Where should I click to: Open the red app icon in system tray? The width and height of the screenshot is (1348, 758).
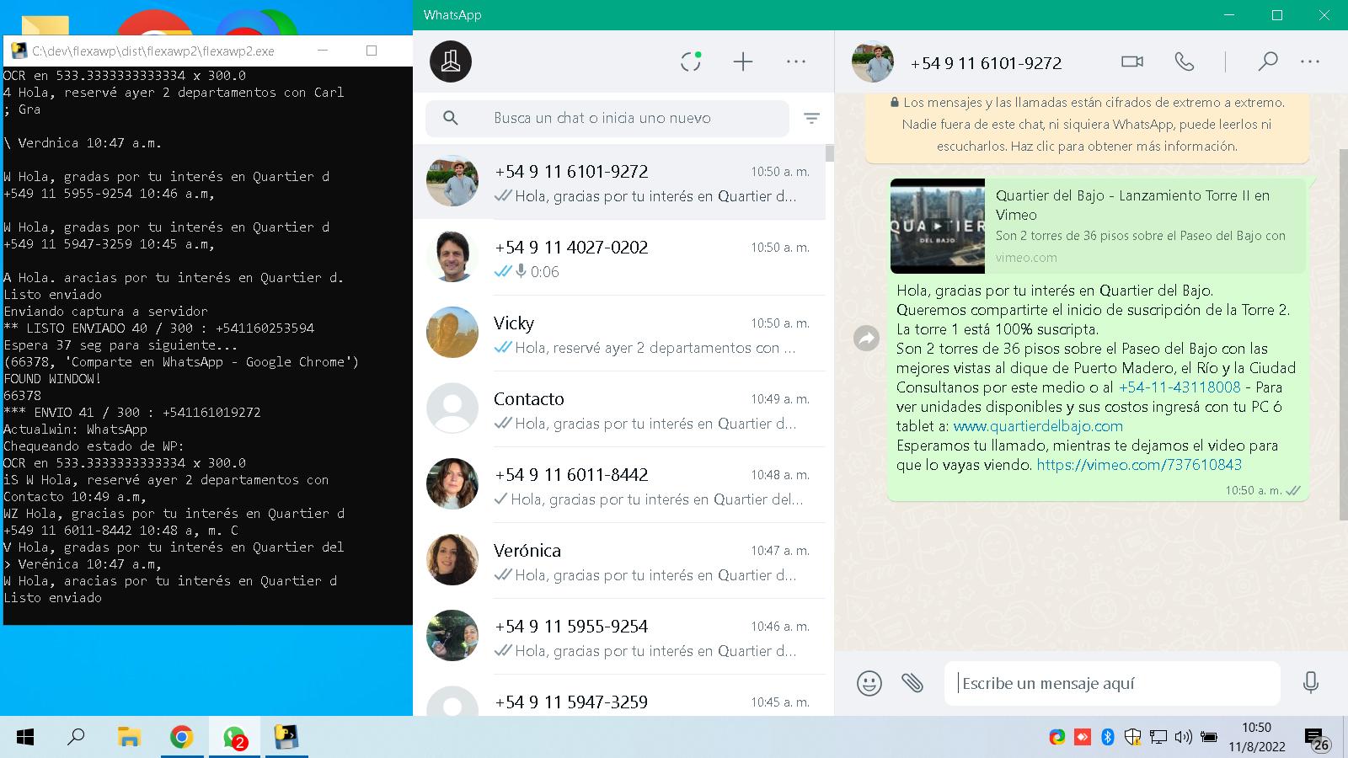click(1082, 738)
